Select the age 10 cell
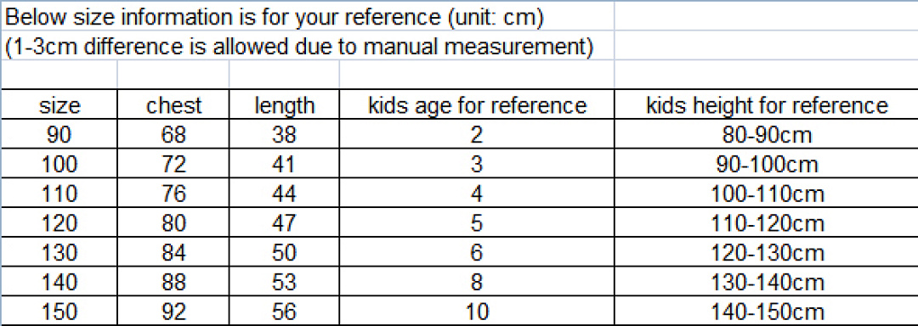918x326 pixels. 477,311
